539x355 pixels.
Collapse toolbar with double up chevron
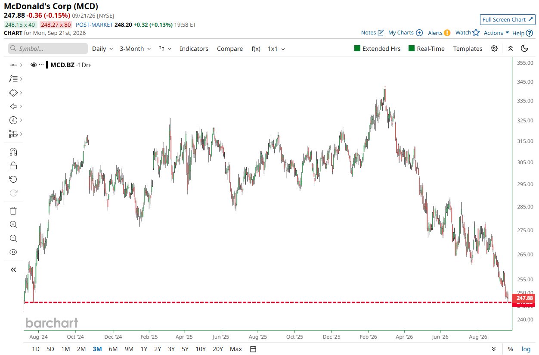511,48
